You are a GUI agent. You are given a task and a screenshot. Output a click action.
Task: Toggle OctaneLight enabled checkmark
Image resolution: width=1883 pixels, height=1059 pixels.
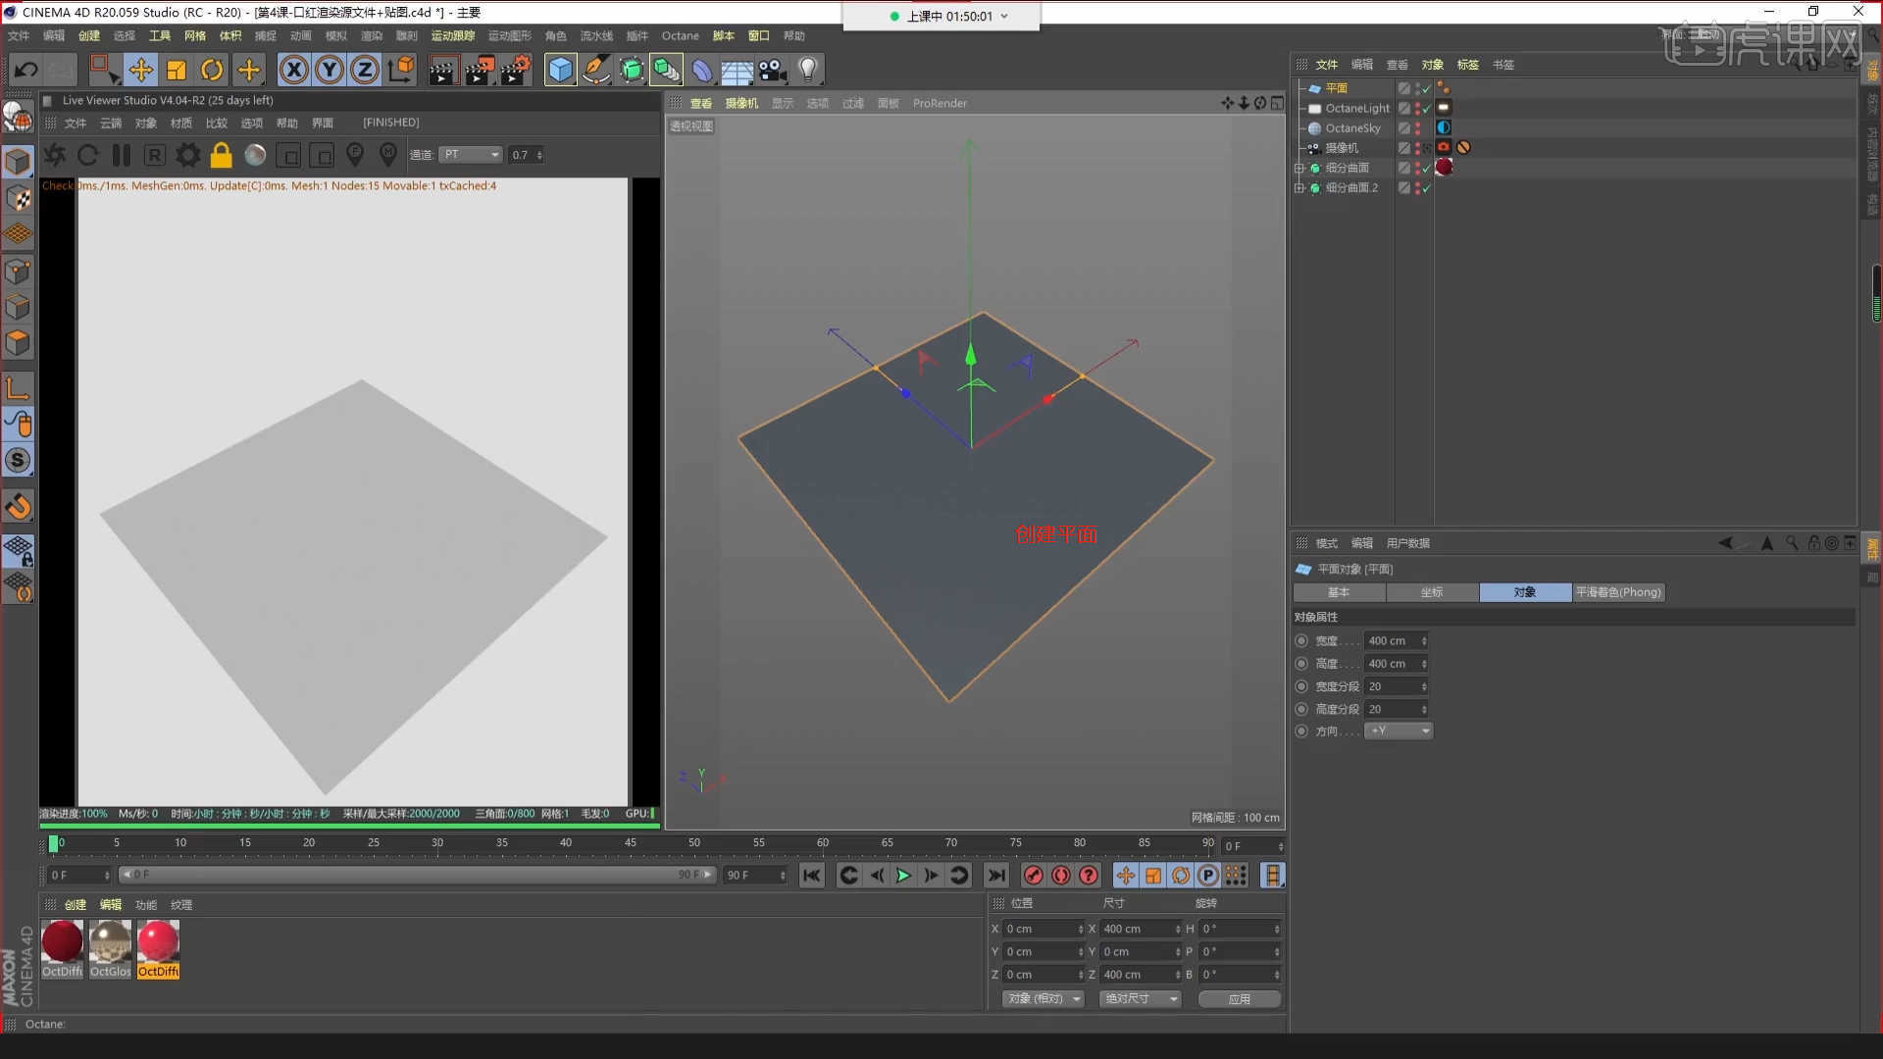[x=1427, y=108]
